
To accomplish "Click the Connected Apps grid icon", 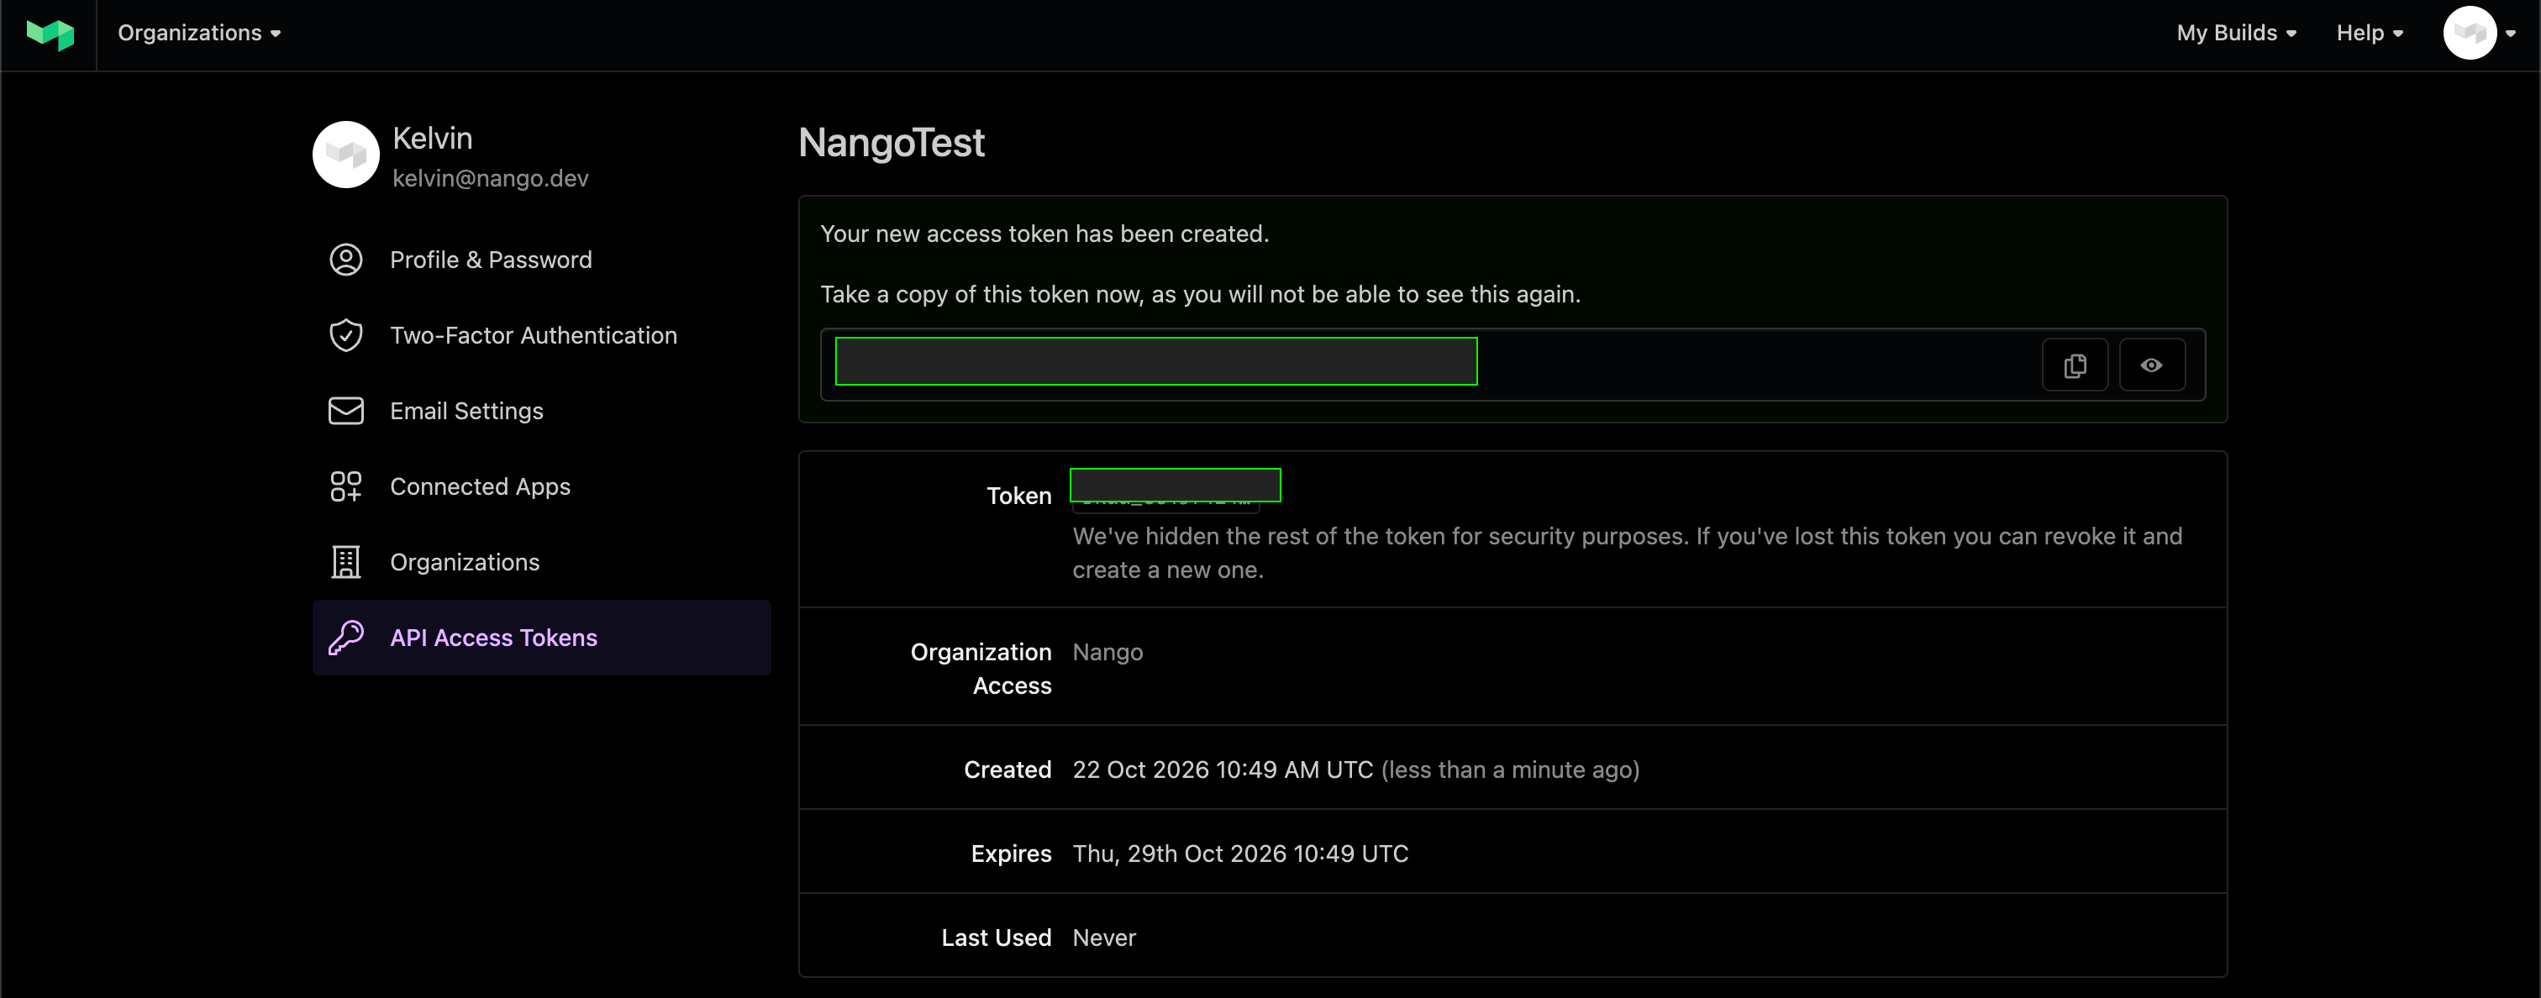I will (x=345, y=486).
